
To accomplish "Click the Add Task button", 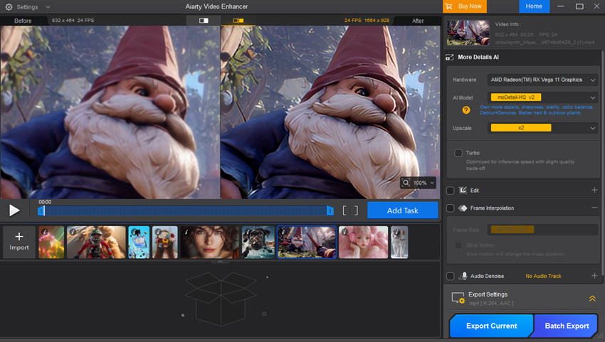I will (402, 210).
